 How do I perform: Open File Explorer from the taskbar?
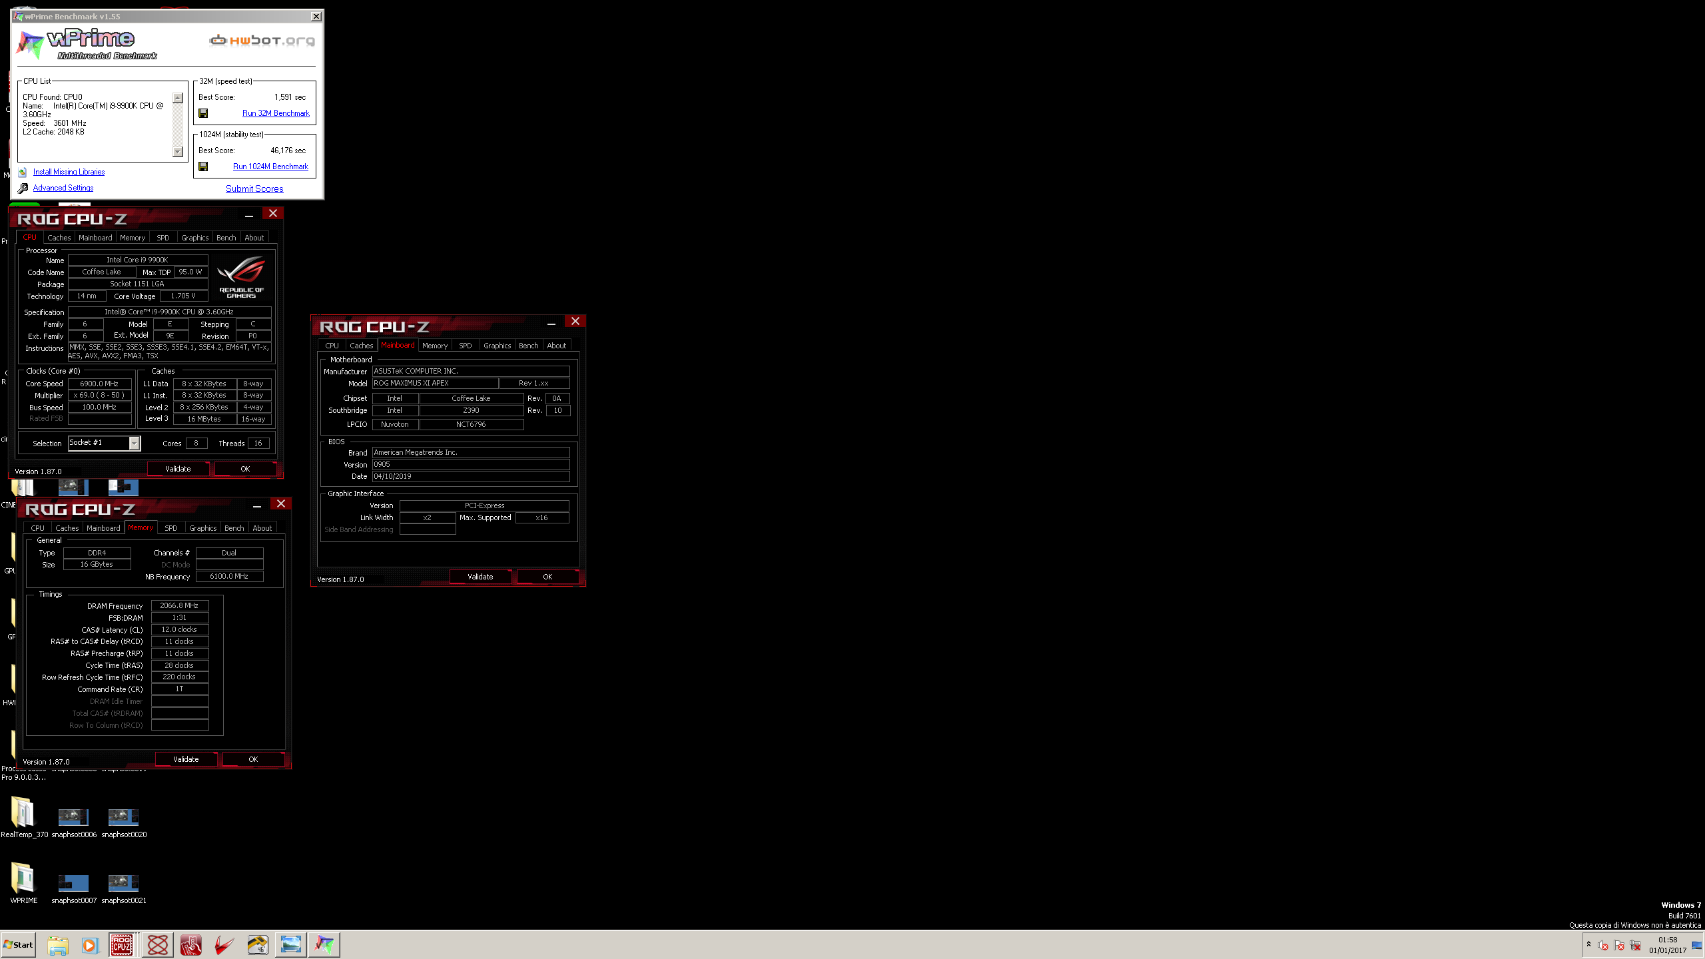(x=58, y=944)
